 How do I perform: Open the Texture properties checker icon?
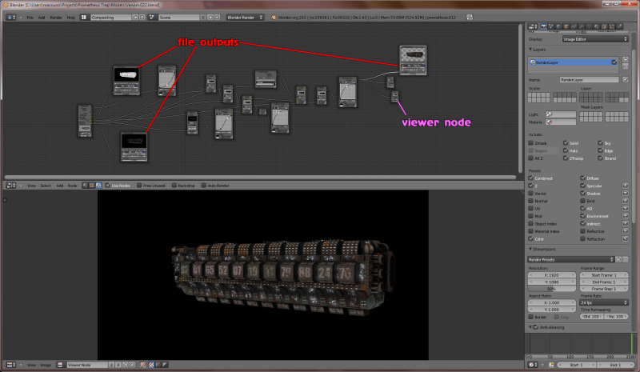tap(604, 26)
